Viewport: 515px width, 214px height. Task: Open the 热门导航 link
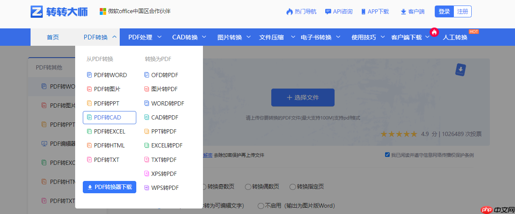[306, 12]
